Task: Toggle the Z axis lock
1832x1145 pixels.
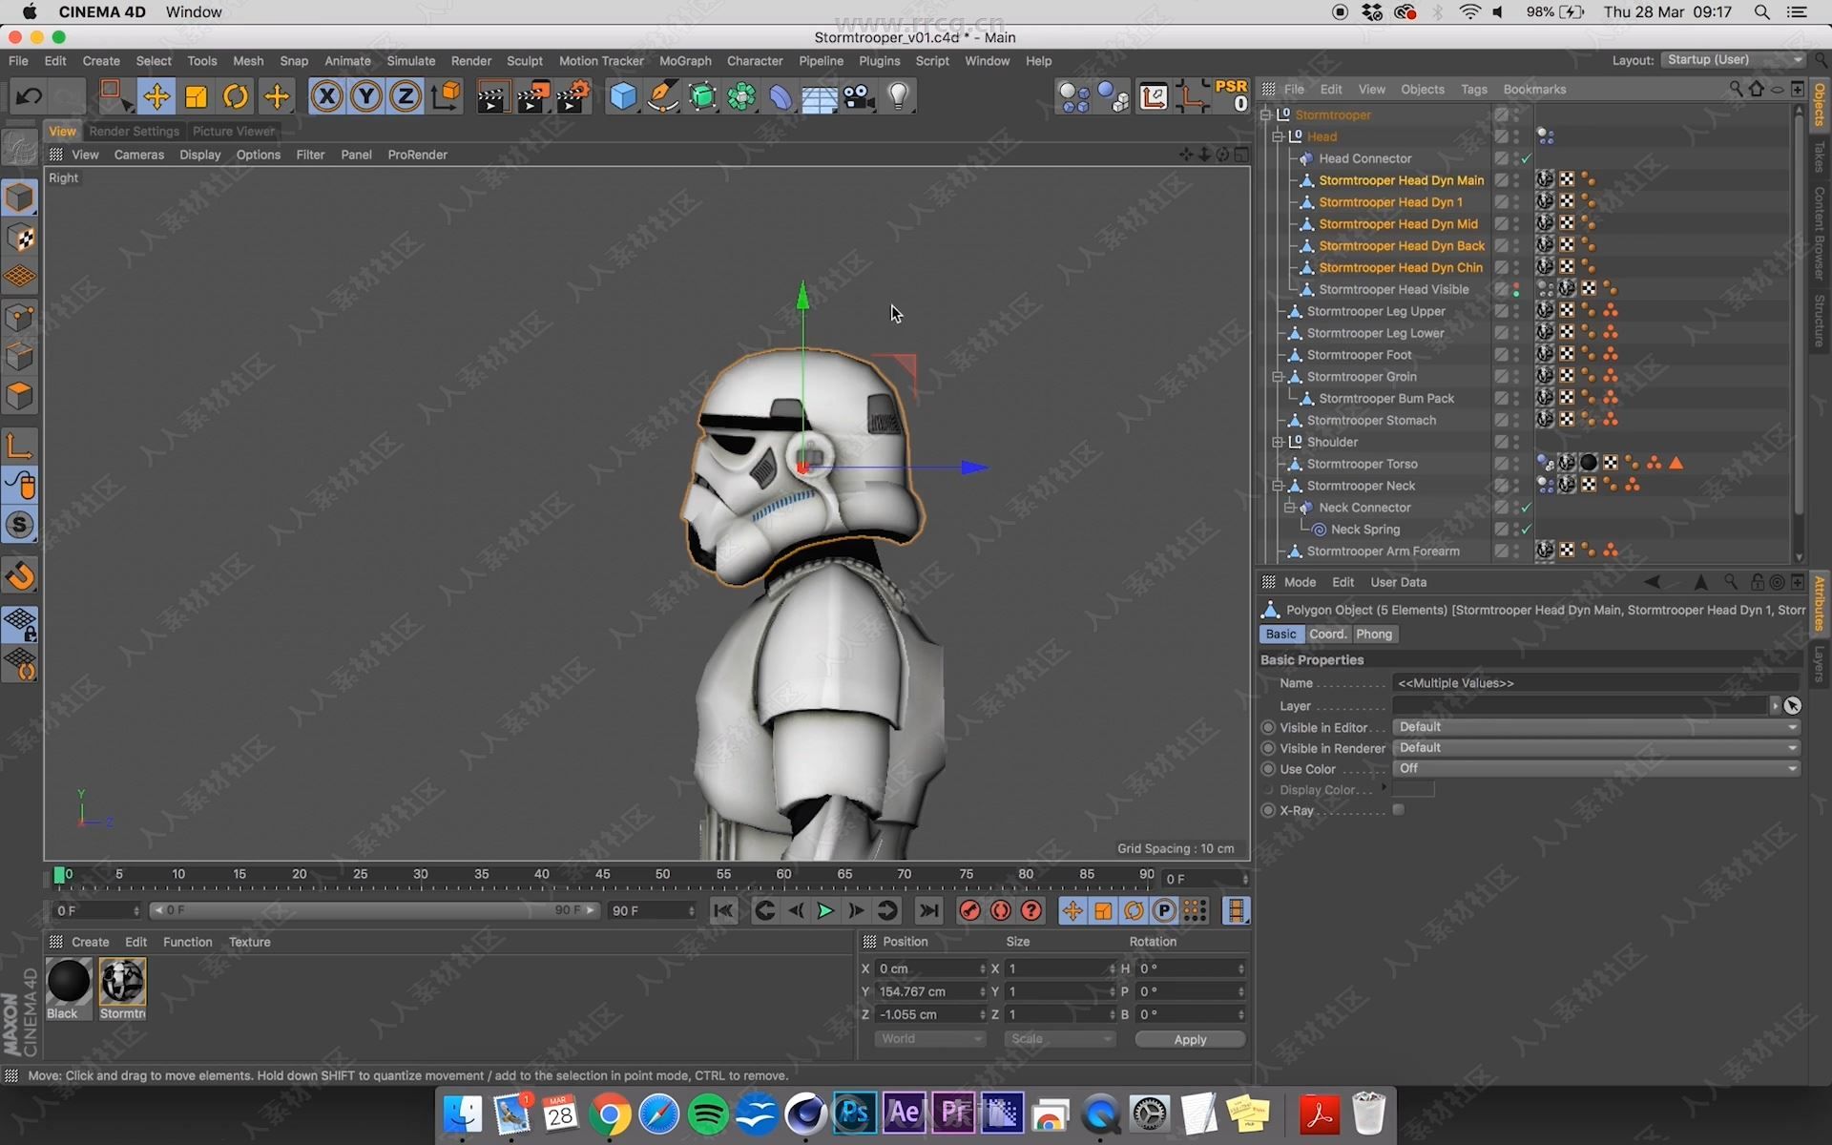Action: click(x=406, y=96)
